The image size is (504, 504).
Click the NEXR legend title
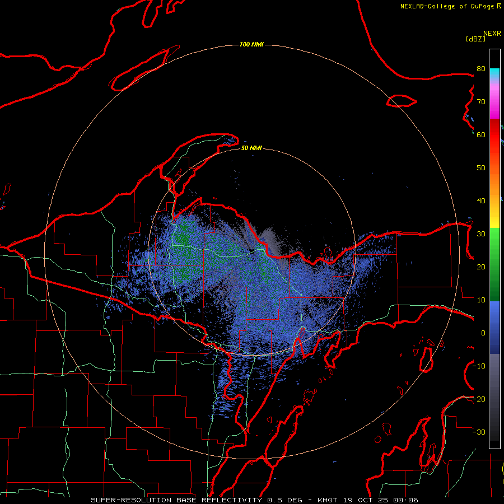[x=492, y=34]
